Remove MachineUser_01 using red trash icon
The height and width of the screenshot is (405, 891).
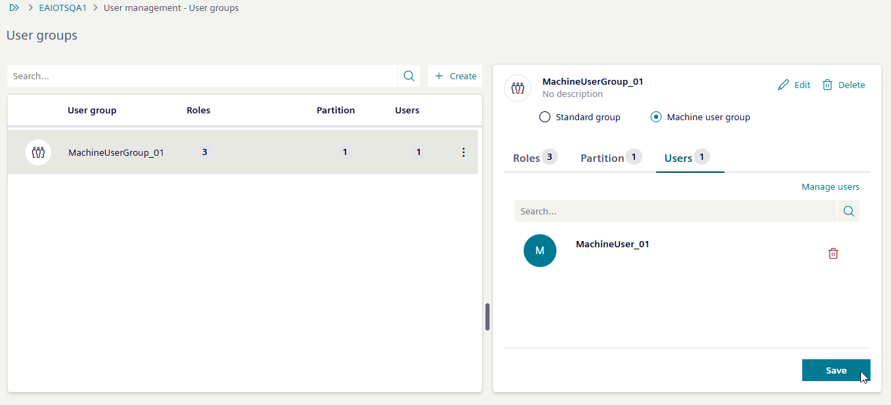coord(833,253)
